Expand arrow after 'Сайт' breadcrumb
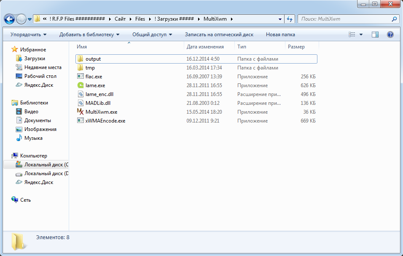403x256 pixels. tap(130, 19)
